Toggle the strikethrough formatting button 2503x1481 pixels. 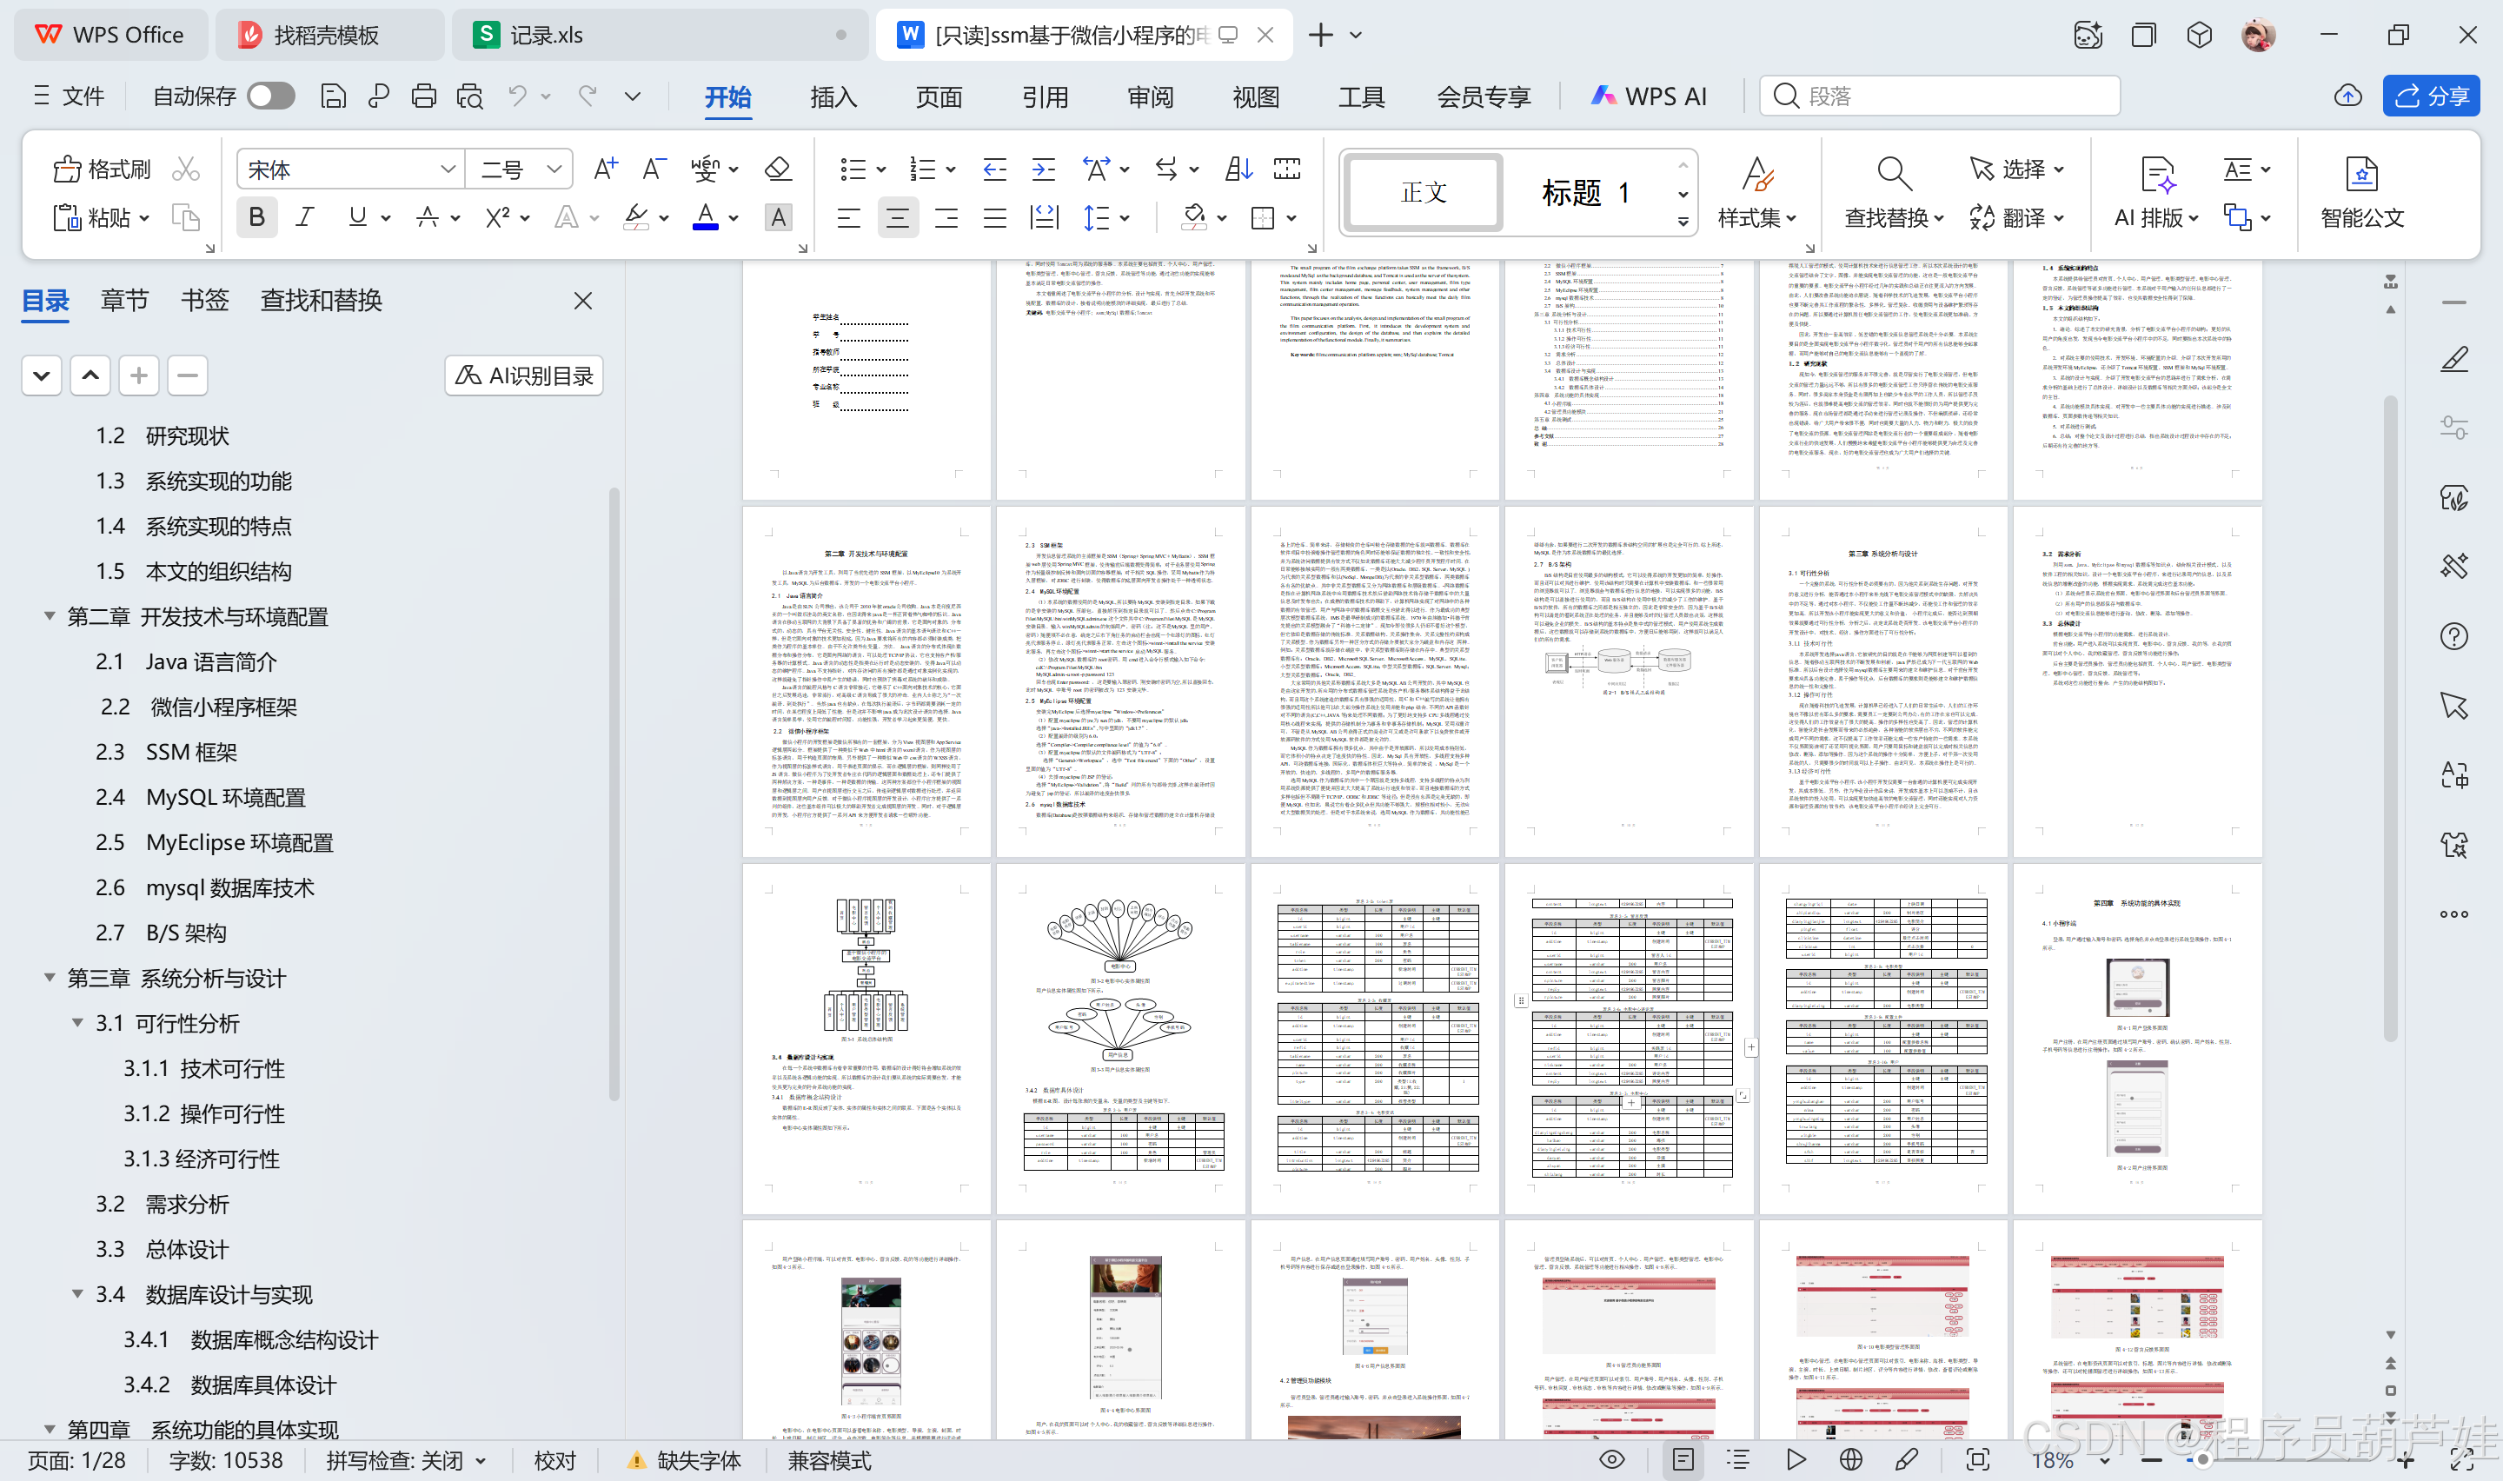pos(427,217)
